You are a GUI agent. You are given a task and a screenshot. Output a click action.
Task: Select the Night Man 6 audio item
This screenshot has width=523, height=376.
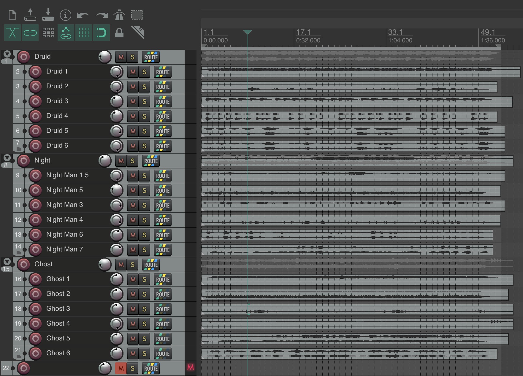347,235
